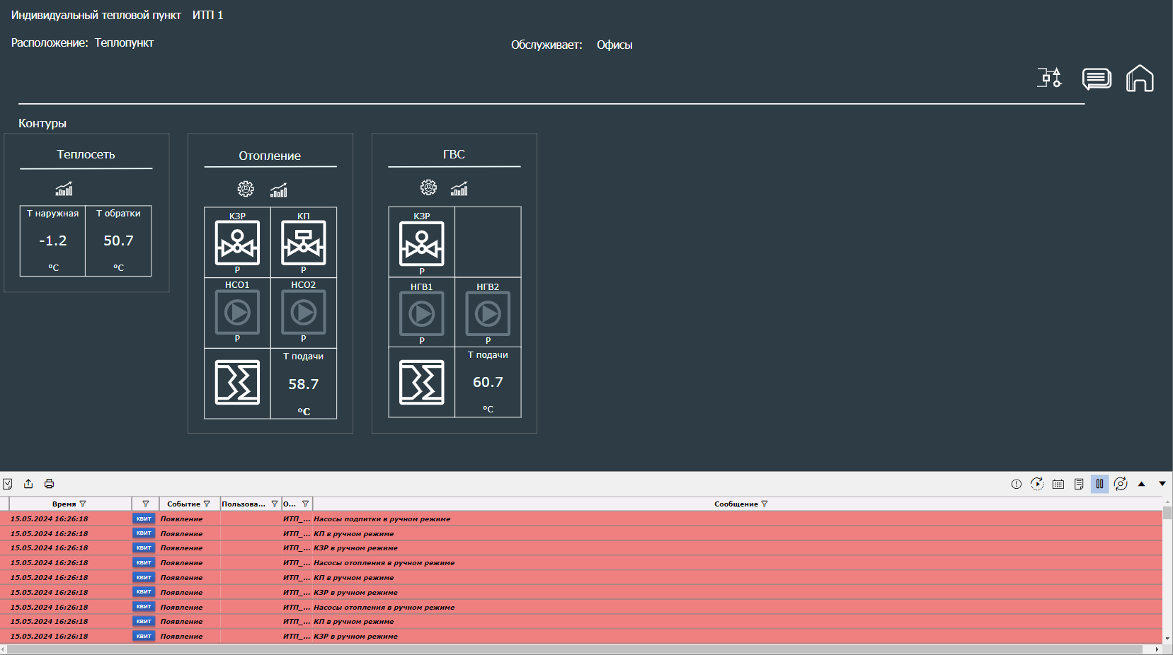The image size is (1173, 655).
Task: Click the КП valve icon in Отопление
Action: [304, 243]
